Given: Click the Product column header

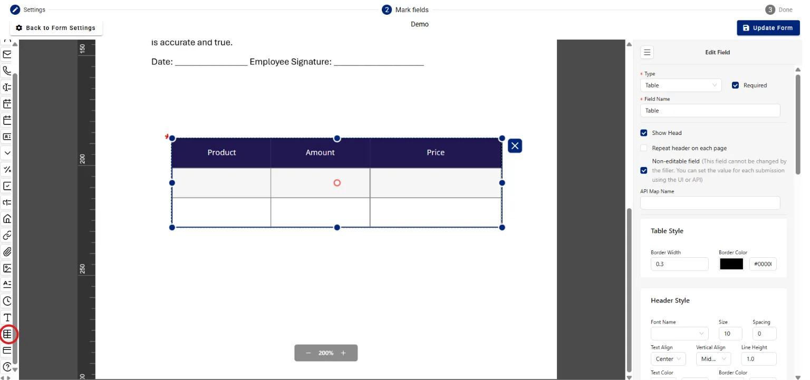Looking at the screenshot, I should [221, 153].
